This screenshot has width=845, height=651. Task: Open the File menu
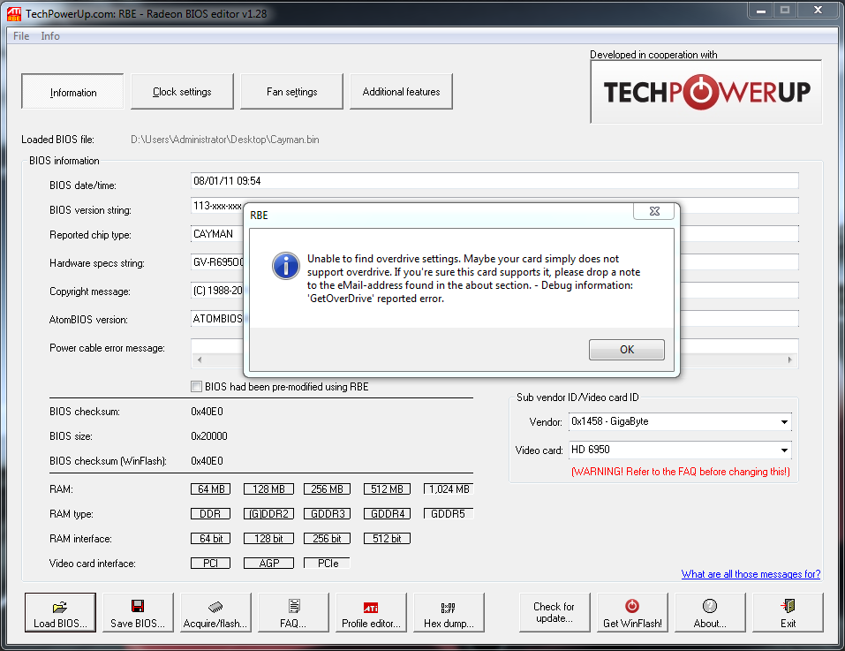coord(21,36)
